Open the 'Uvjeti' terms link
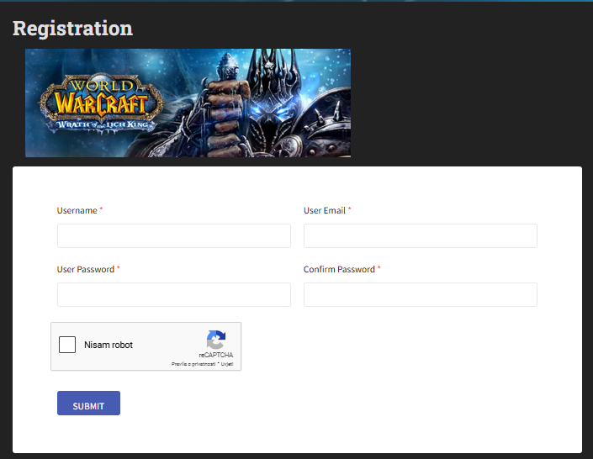This screenshot has width=593, height=459. tap(226, 364)
